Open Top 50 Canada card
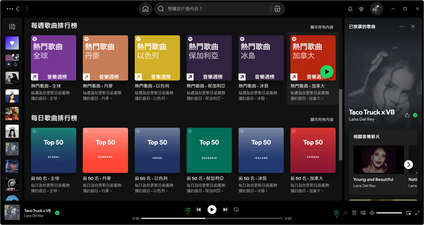 313,150
